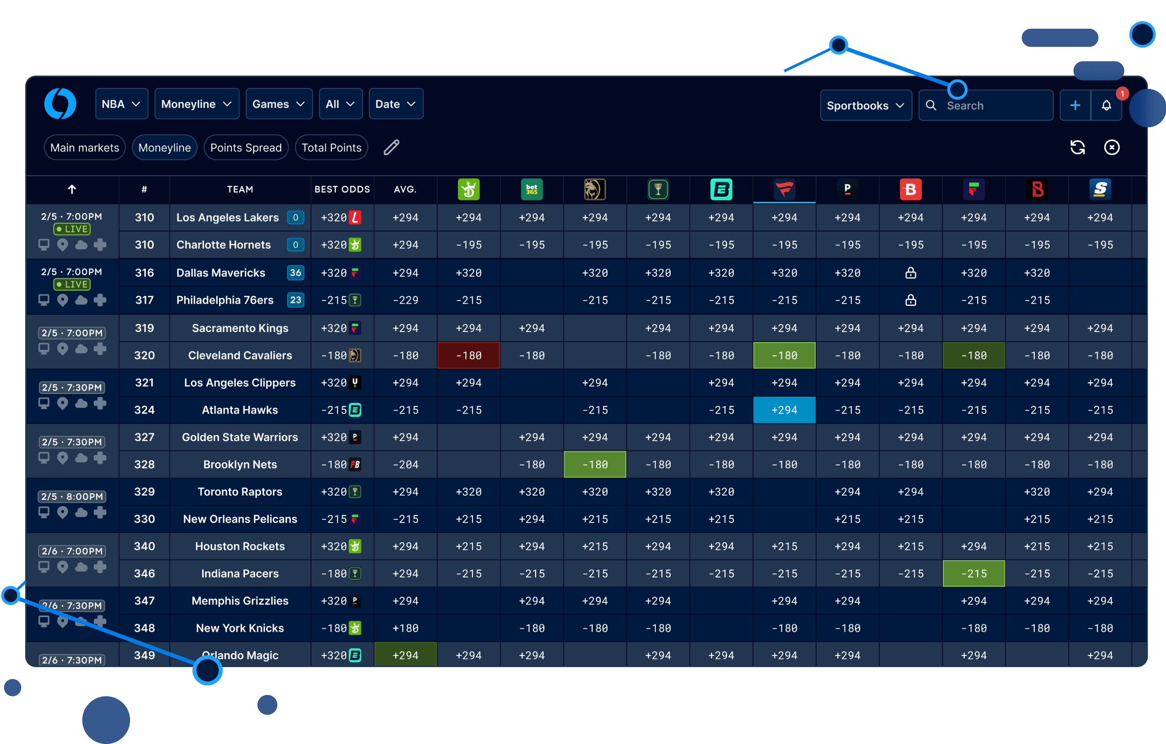Select the black-red B sportsbook column header
Image resolution: width=1166 pixels, height=744 pixels.
1037,189
